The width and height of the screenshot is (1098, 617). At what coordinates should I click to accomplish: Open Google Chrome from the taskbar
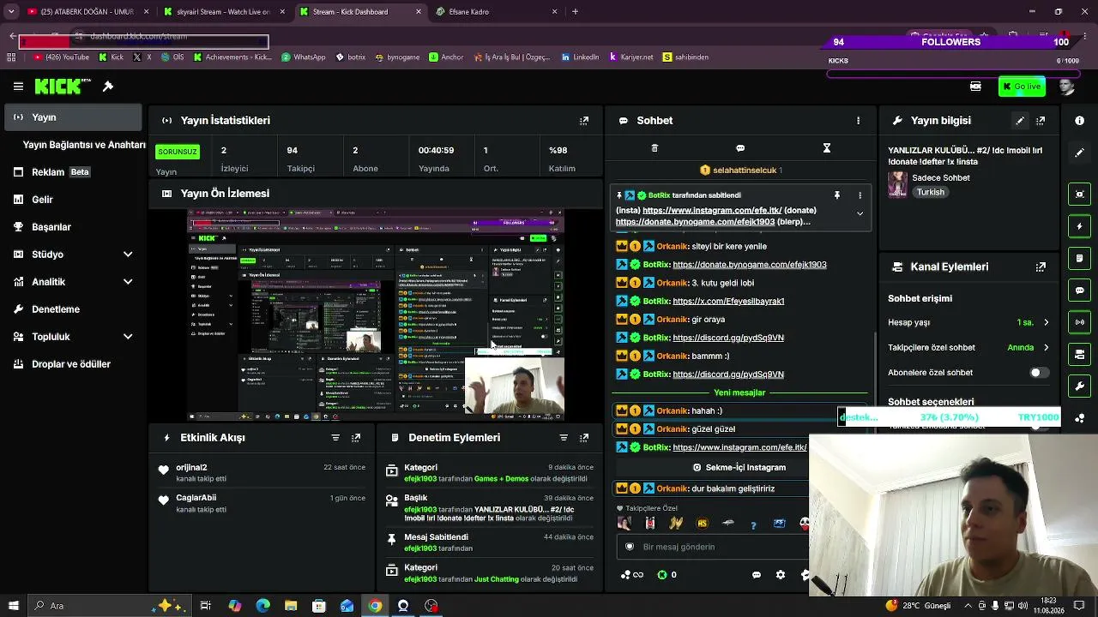click(375, 606)
